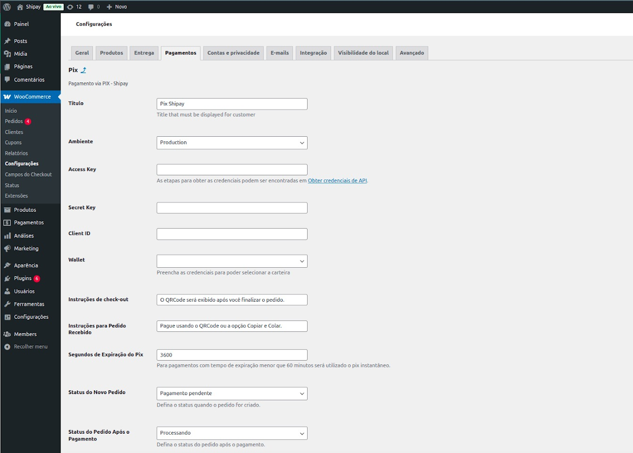The width and height of the screenshot is (633, 453).
Task: Click the Páginas icon in sidebar
Action: (x=7, y=67)
